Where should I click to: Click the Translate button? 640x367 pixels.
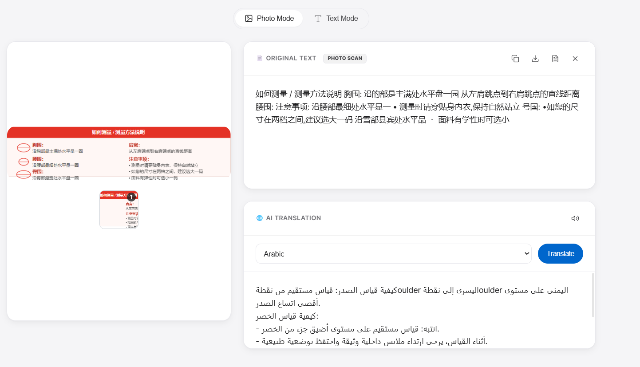pyautogui.click(x=561, y=254)
